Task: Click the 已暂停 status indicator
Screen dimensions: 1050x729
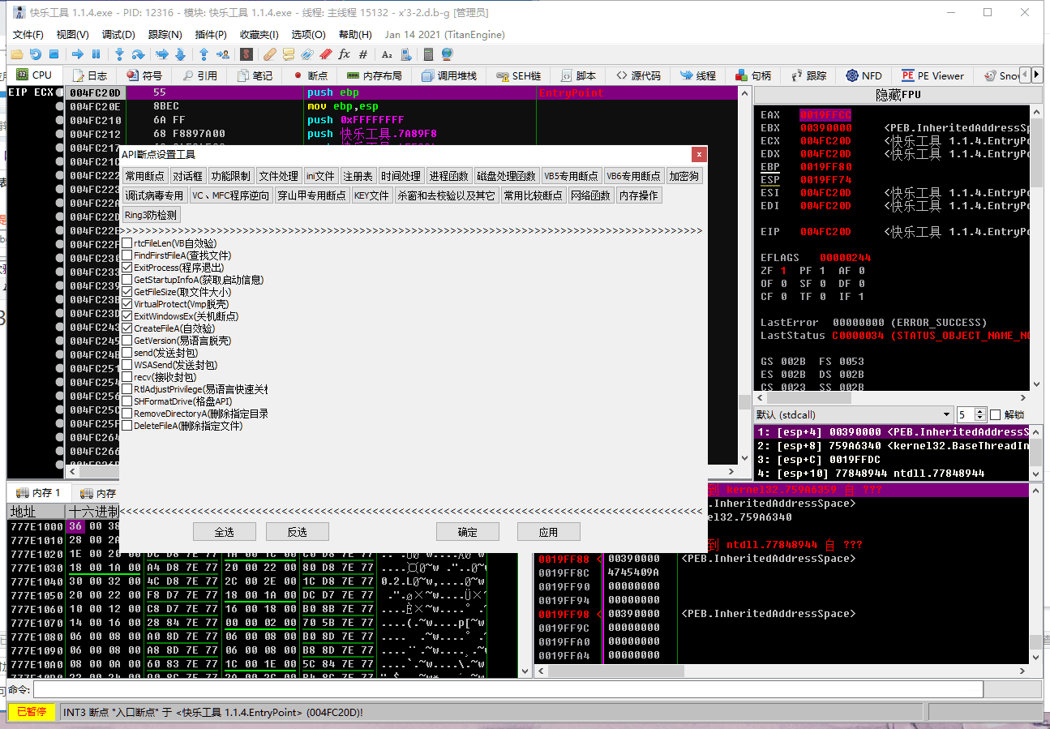Action: 32,712
